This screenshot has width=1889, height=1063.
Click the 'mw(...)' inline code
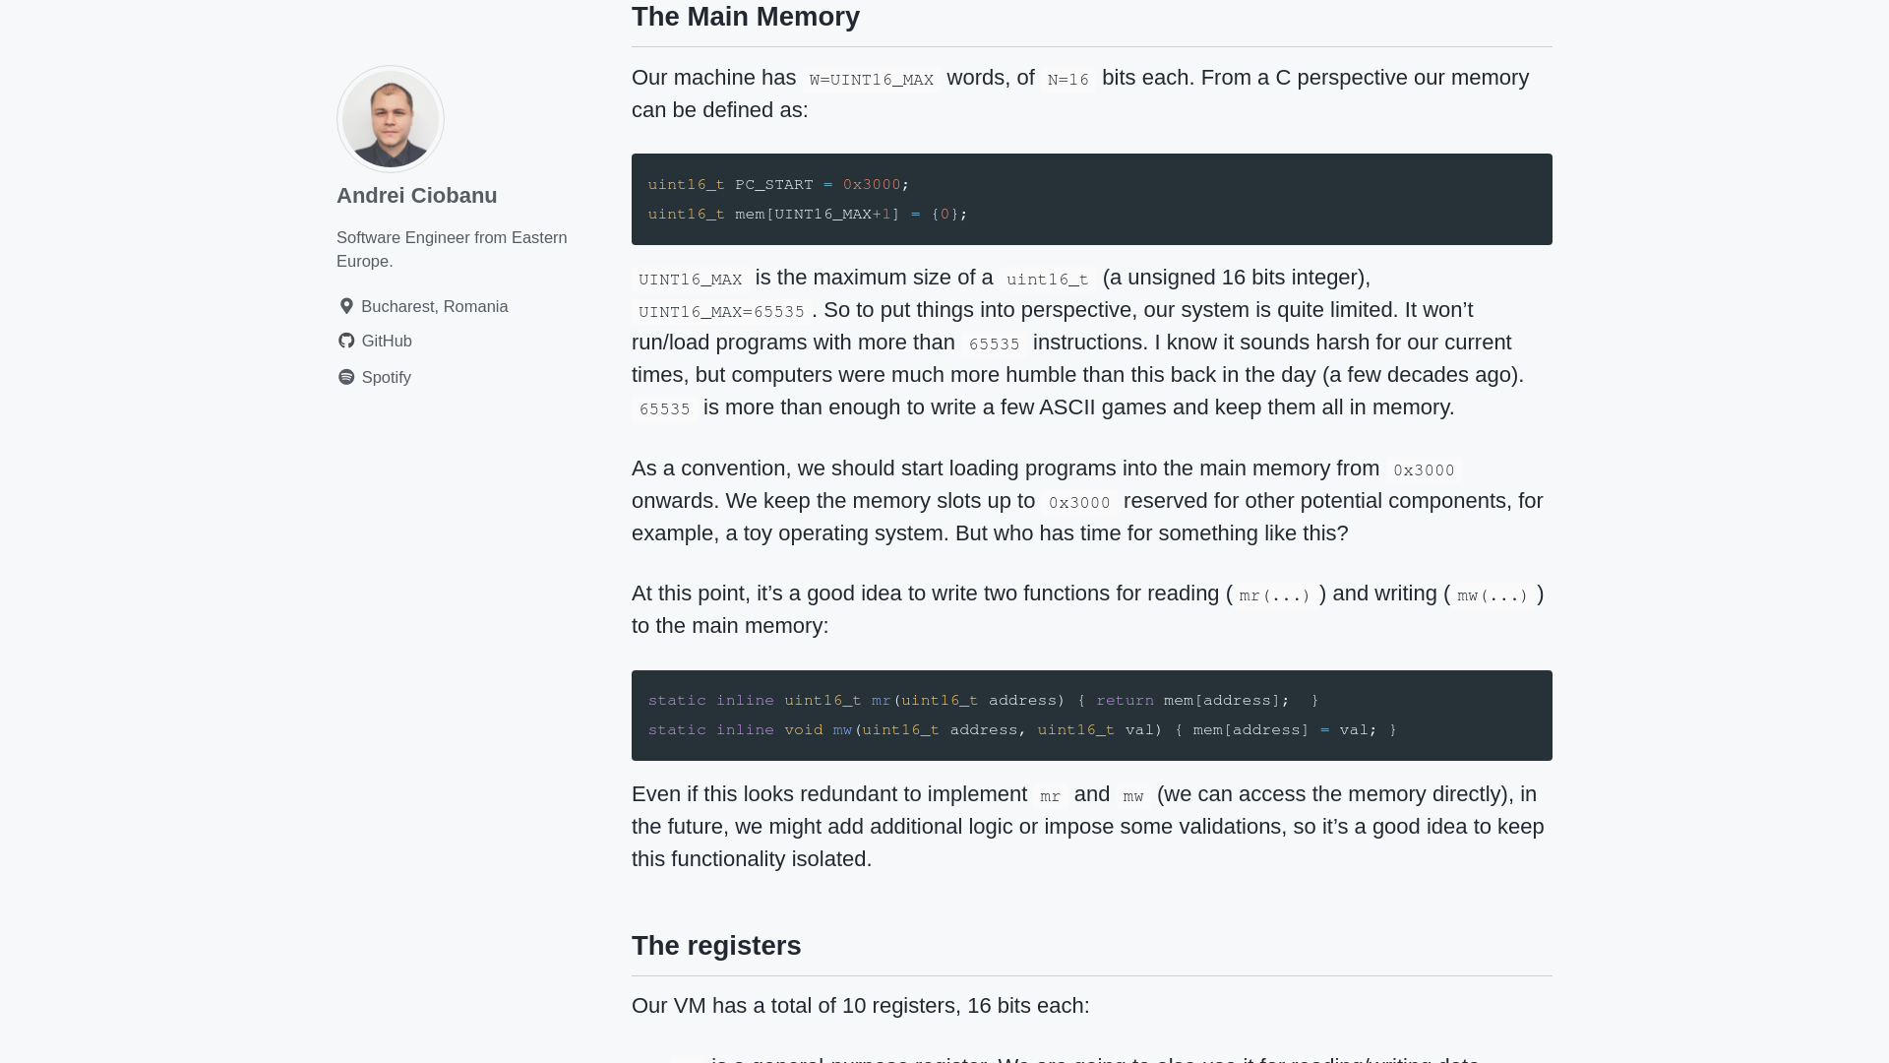click(x=1493, y=595)
